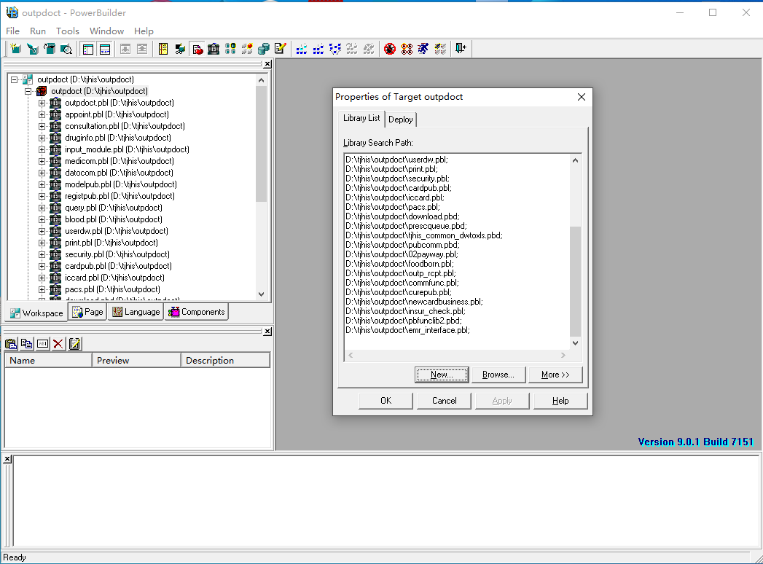763x564 pixels.
Task: Click the Description column header
Action: pyautogui.click(x=225, y=361)
